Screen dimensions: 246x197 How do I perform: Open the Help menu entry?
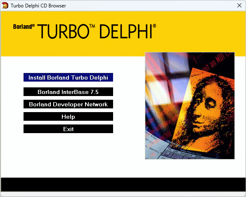(x=68, y=117)
